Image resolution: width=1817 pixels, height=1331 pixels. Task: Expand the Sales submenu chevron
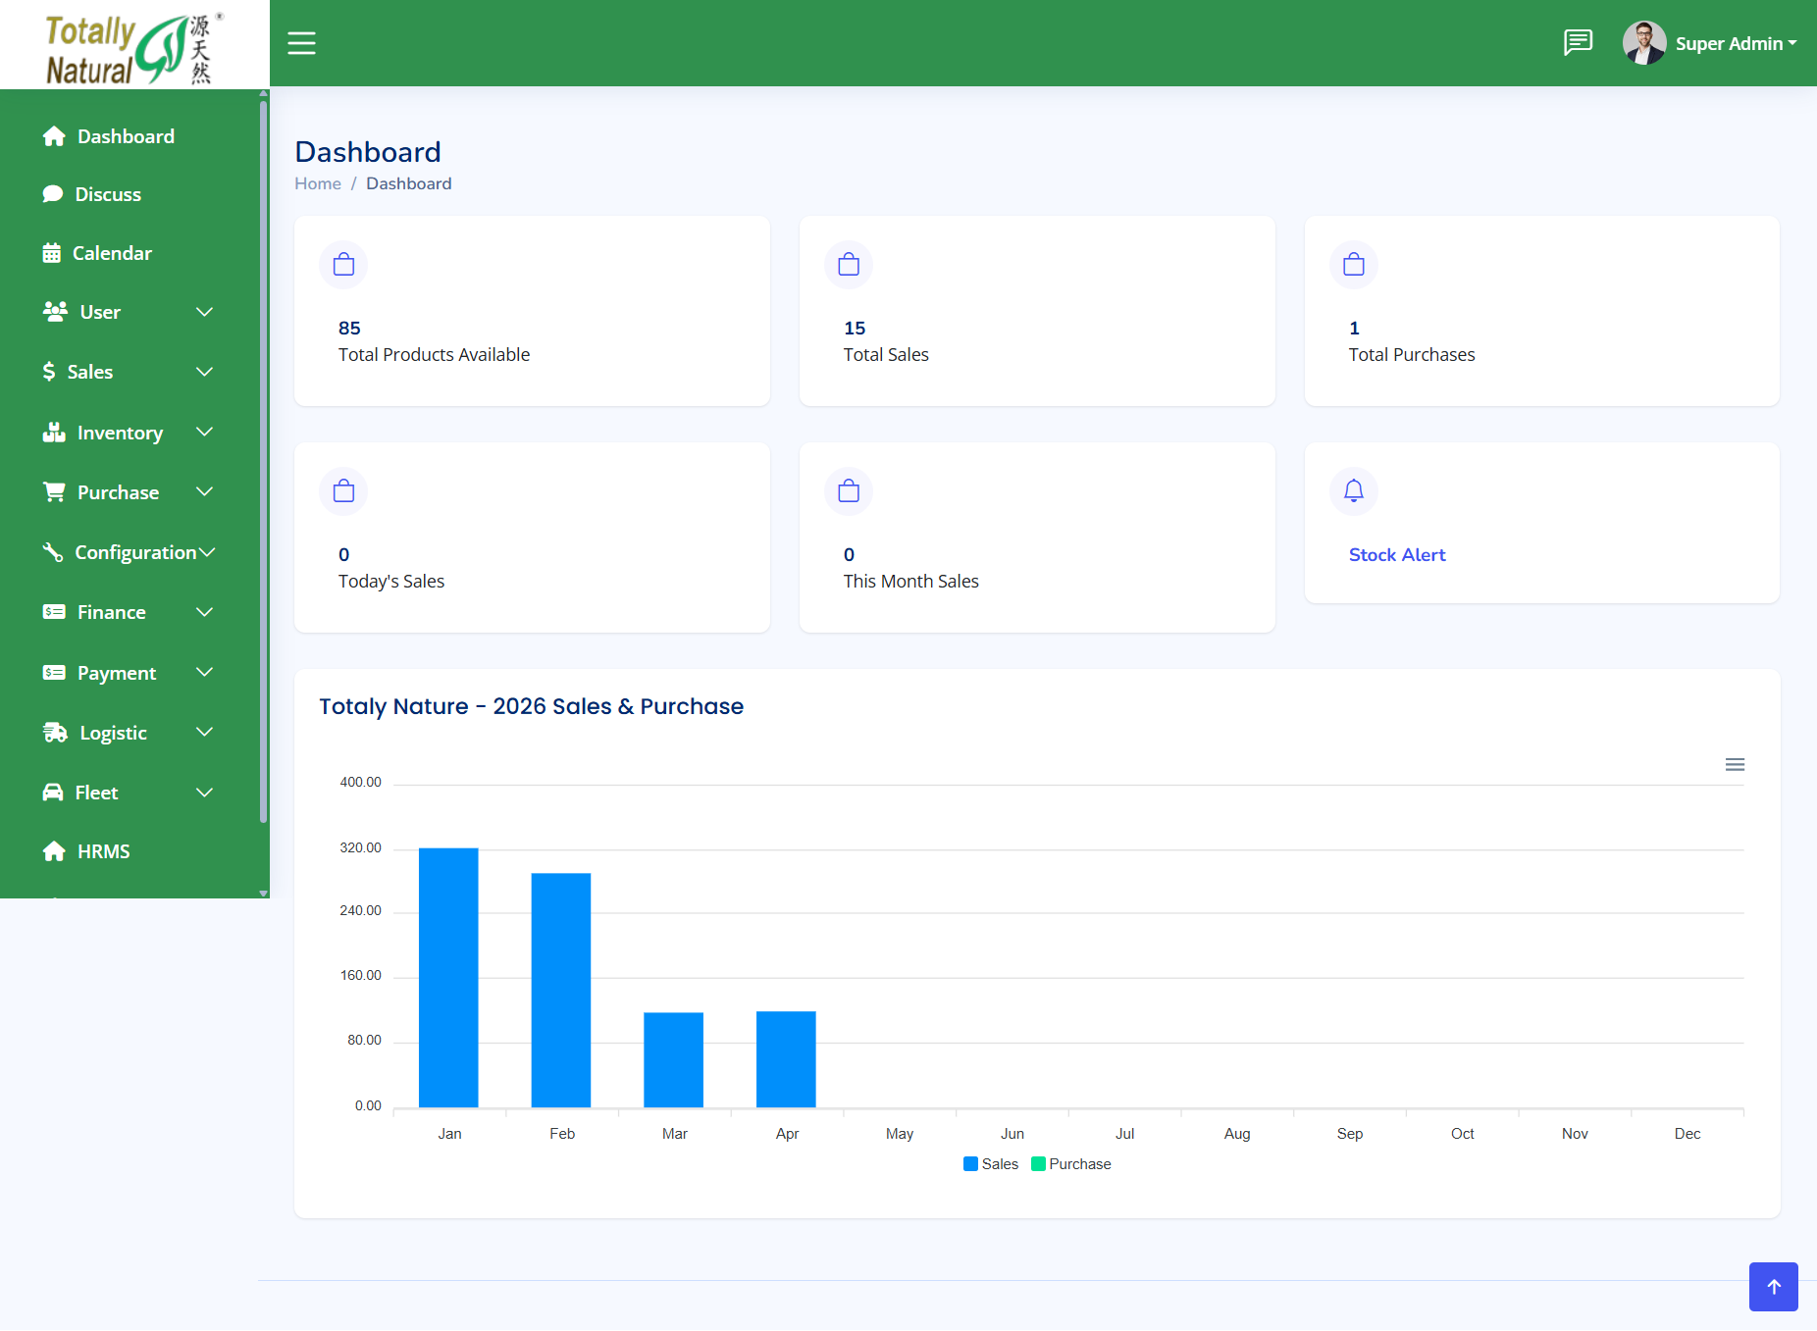[x=204, y=372]
